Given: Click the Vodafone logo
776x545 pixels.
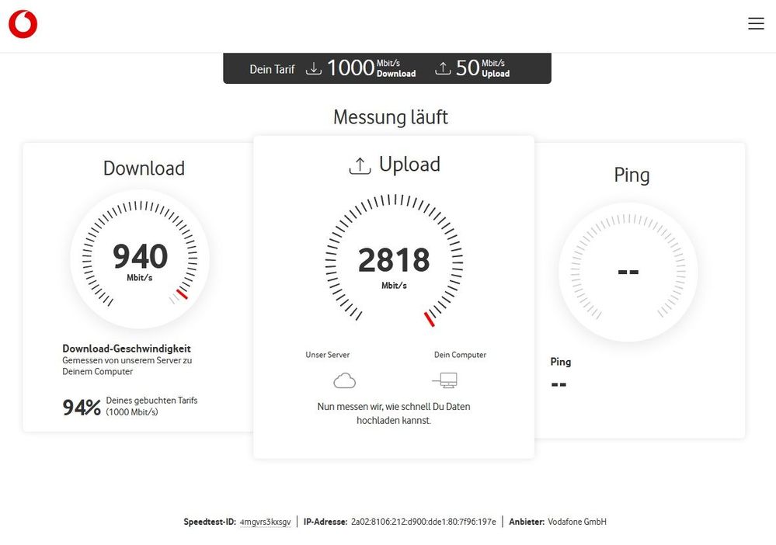Looking at the screenshot, I should (23, 23).
